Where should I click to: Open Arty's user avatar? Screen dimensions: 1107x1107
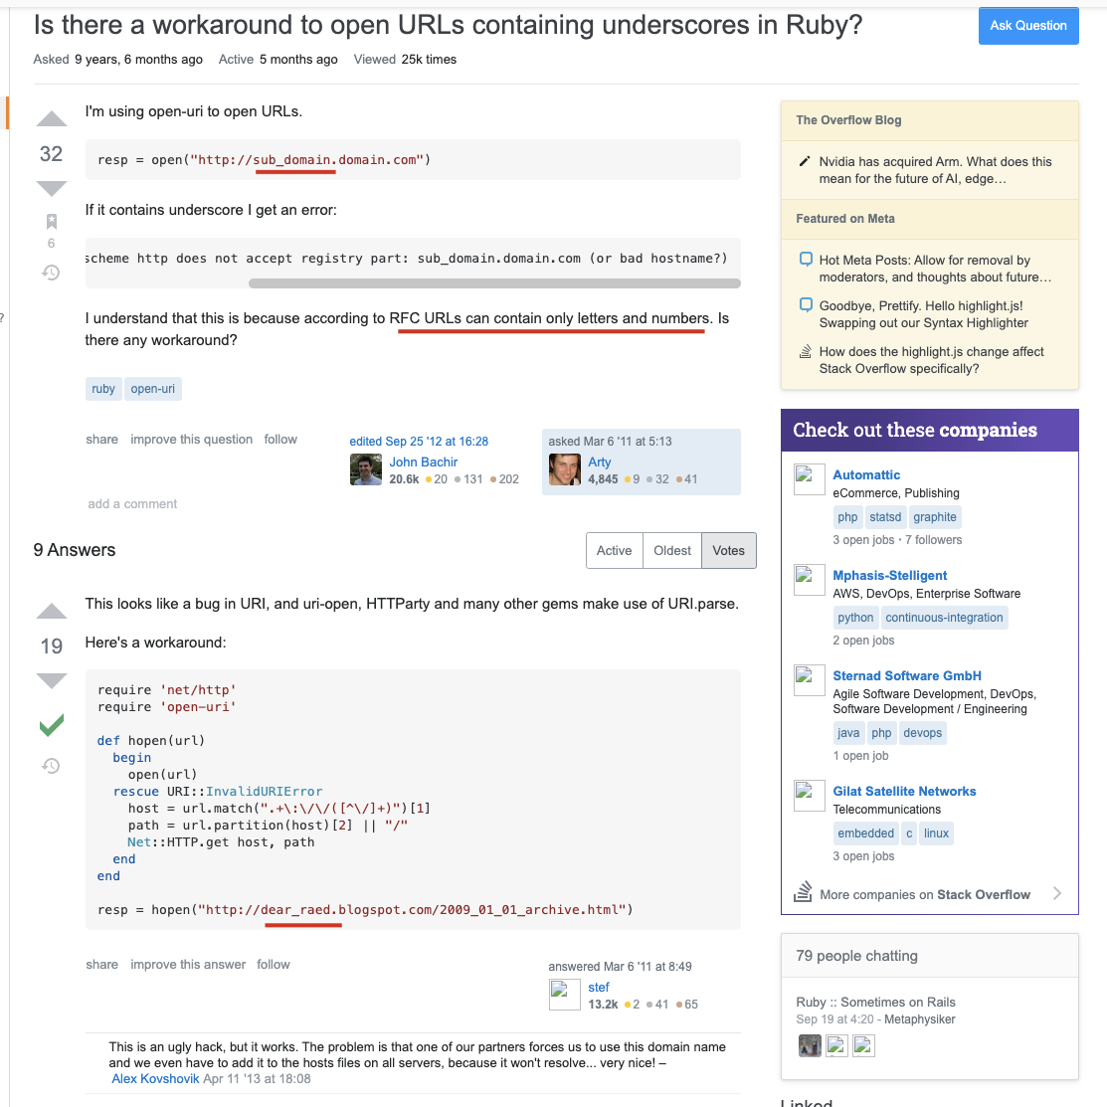click(564, 469)
